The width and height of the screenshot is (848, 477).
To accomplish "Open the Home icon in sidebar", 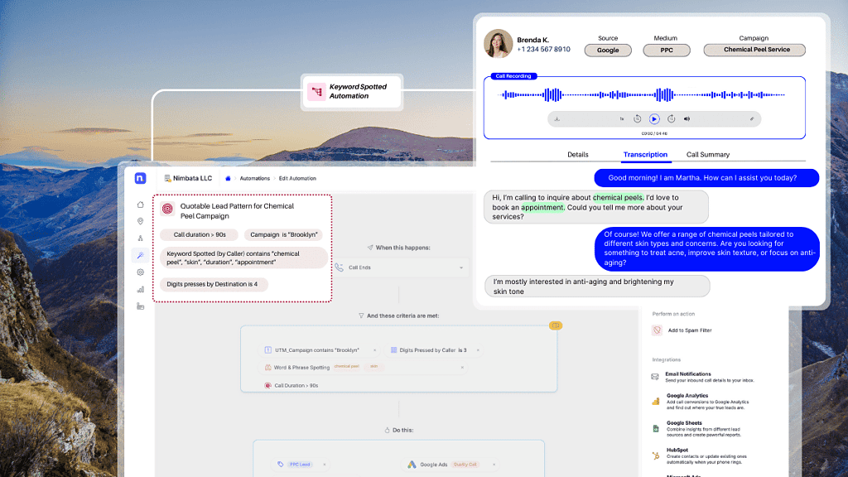I will 140,205.
